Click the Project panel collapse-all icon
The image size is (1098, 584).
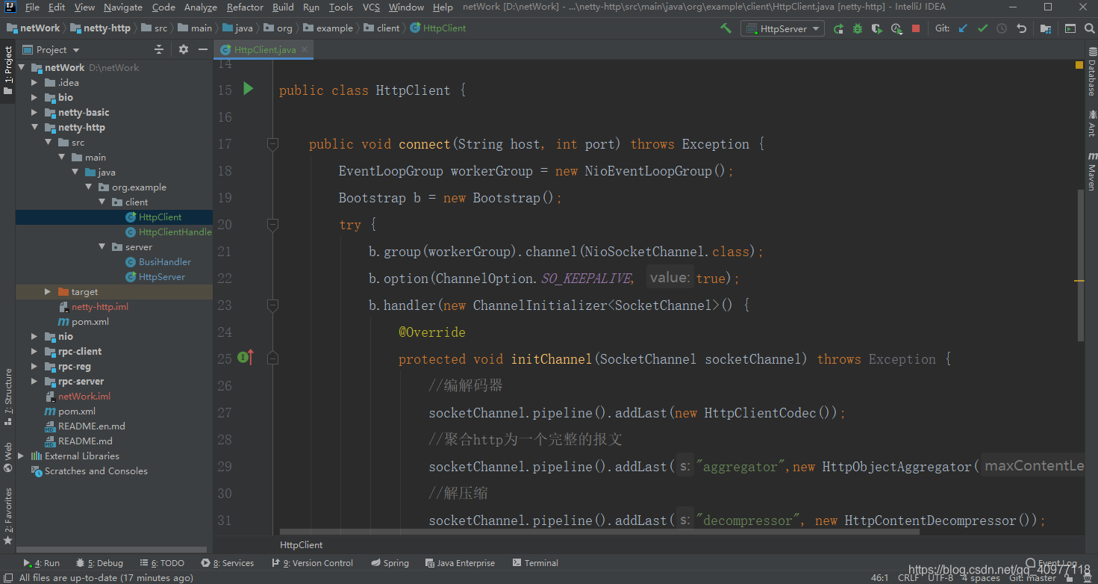158,49
